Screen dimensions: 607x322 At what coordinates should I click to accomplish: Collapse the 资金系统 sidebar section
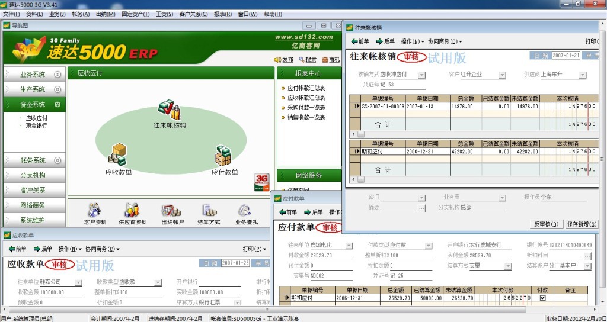(57, 104)
